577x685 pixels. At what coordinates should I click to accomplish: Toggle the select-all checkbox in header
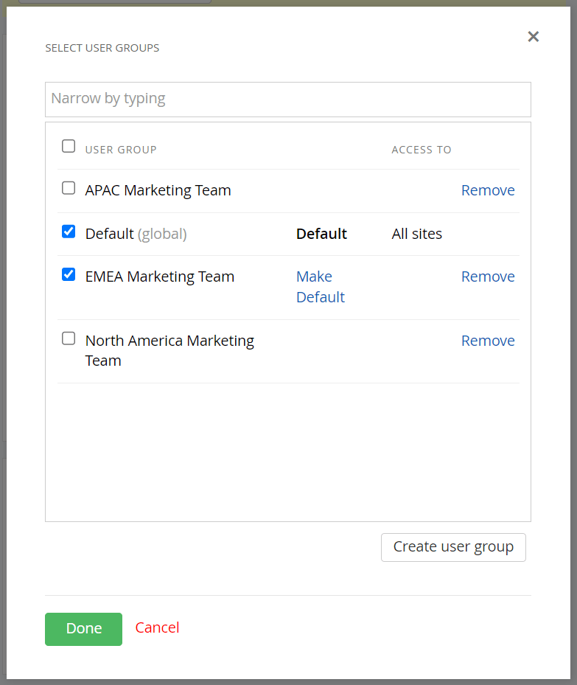pyautogui.click(x=69, y=146)
